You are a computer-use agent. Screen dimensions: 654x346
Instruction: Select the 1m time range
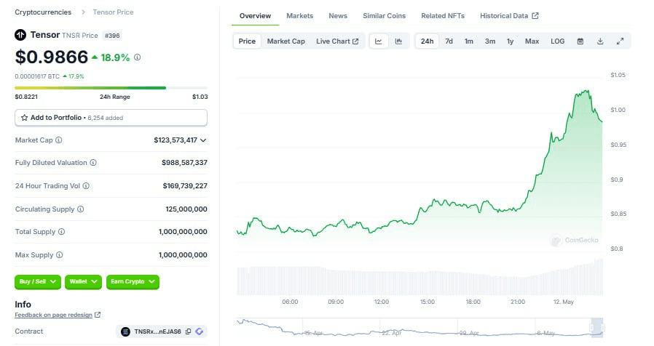[x=469, y=41]
